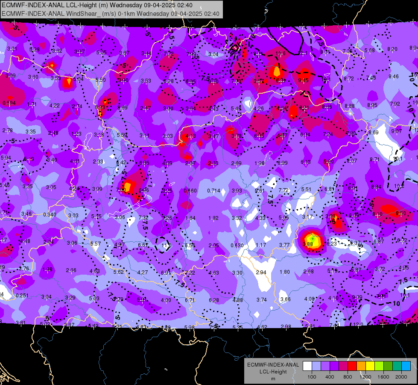
Task: Select the white legend swatch below 100
Action: 307,366
